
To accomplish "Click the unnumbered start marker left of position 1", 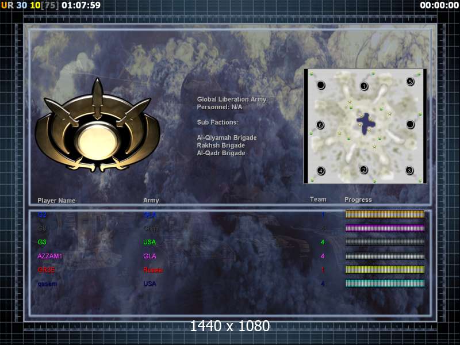I will (321, 85).
